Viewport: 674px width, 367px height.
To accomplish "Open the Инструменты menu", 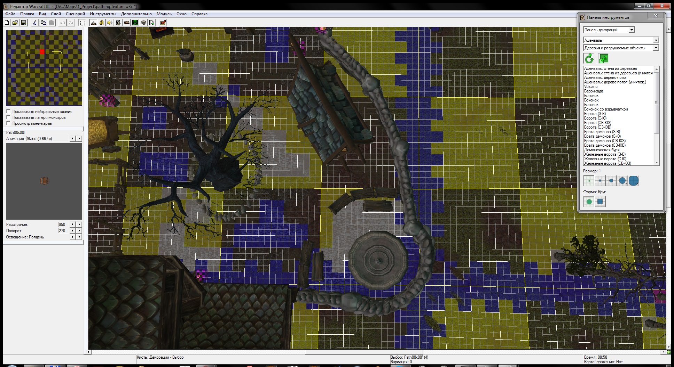I will [103, 14].
